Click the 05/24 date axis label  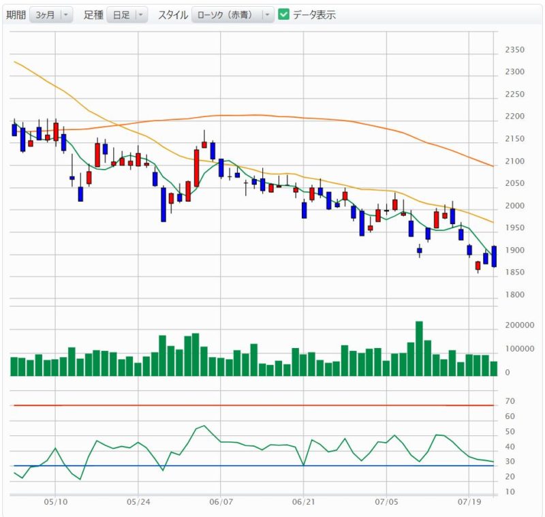tap(138, 502)
